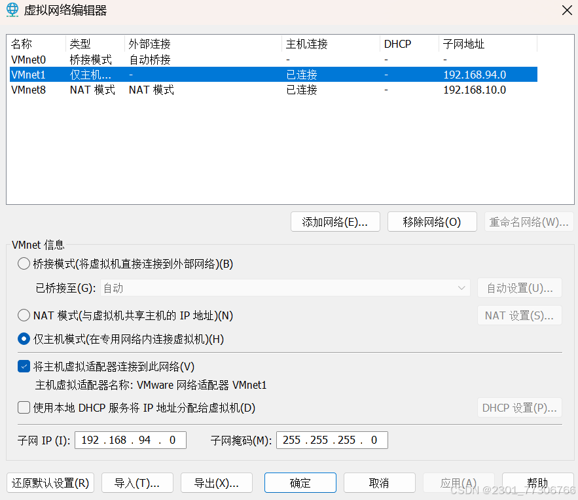
Task: Click 已连接 cell in VMnet8 row
Action: 302,90
